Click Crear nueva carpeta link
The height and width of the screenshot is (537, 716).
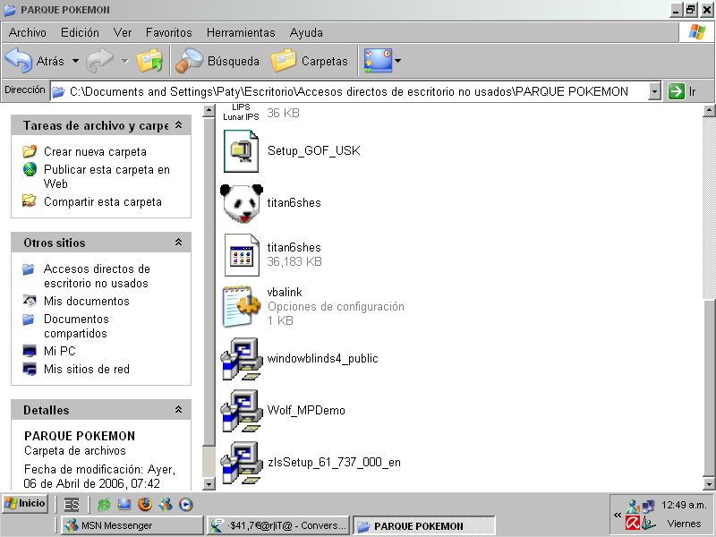click(x=95, y=151)
